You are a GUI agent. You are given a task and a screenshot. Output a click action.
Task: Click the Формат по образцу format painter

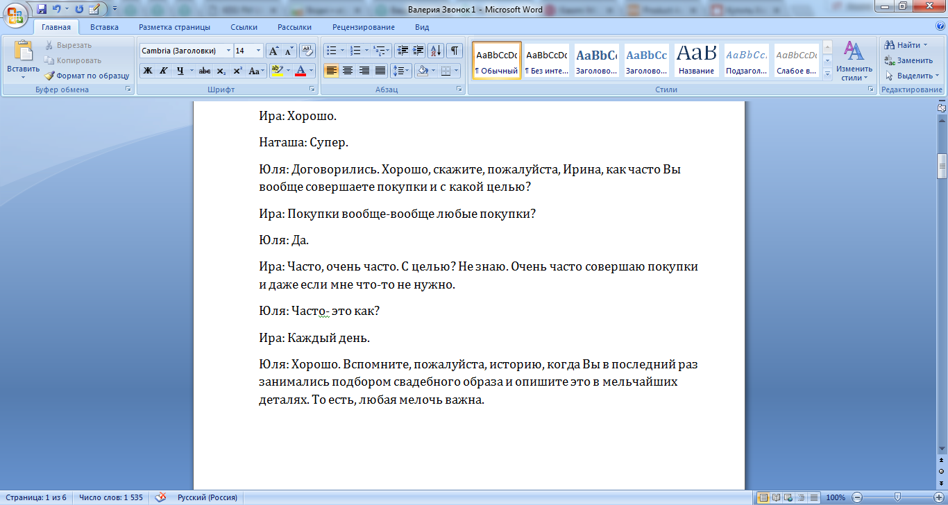coord(87,76)
